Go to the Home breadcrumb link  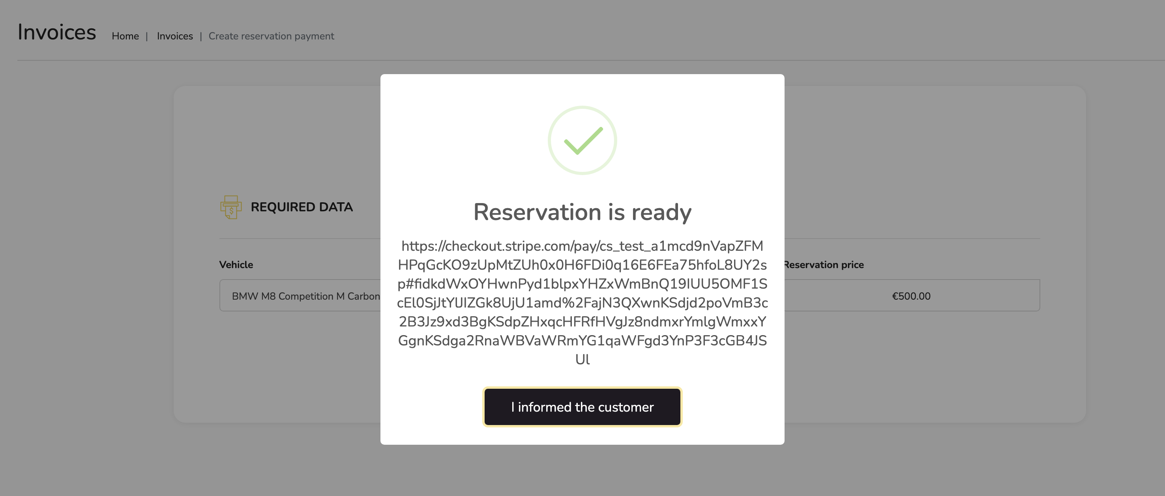click(x=125, y=36)
